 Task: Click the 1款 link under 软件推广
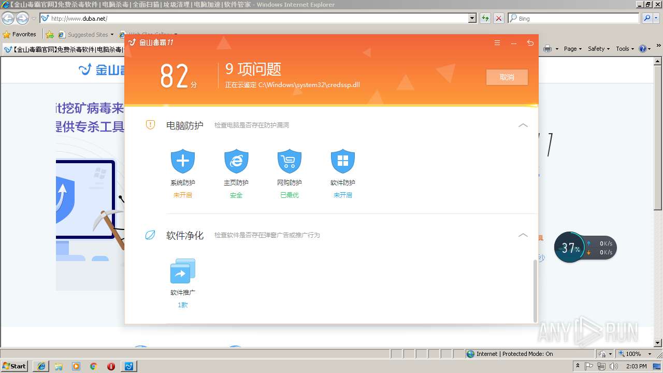tap(182, 305)
